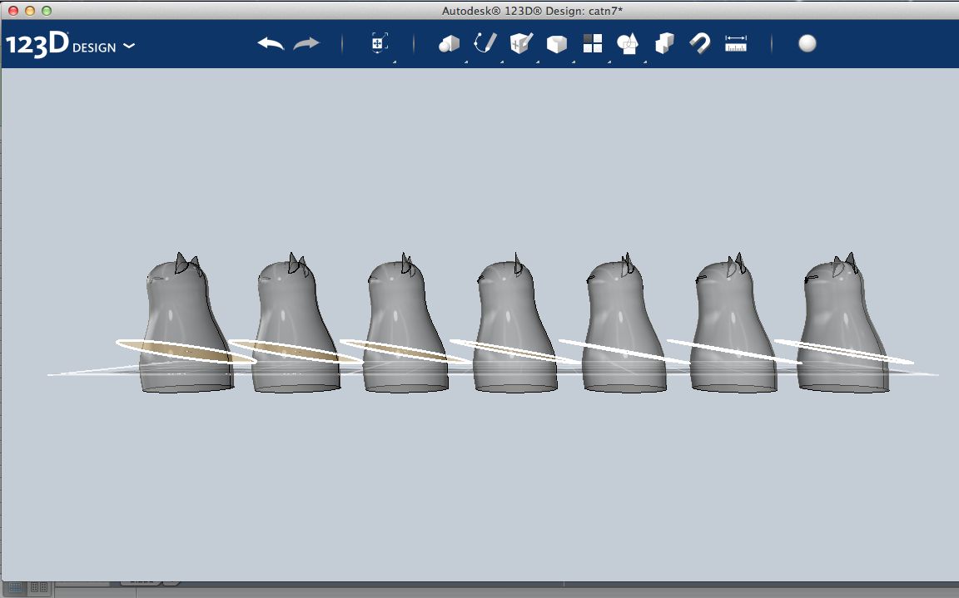The height and width of the screenshot is (598, 959).
Task: Click the two-page layout icon in background window
Action: tap(38, 588)
